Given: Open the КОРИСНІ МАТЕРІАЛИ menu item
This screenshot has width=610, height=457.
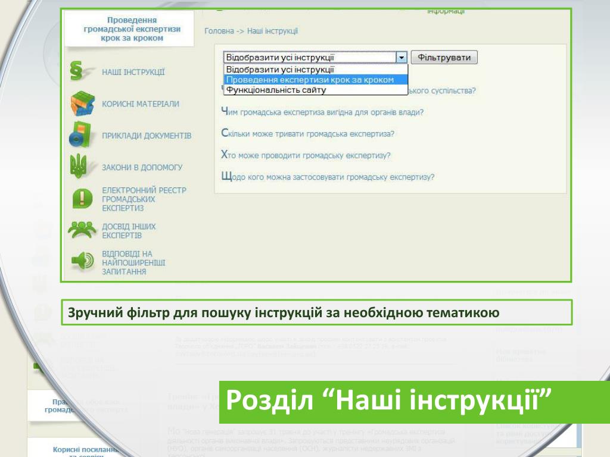Looking at the screenshot, I should coord(141,104).
